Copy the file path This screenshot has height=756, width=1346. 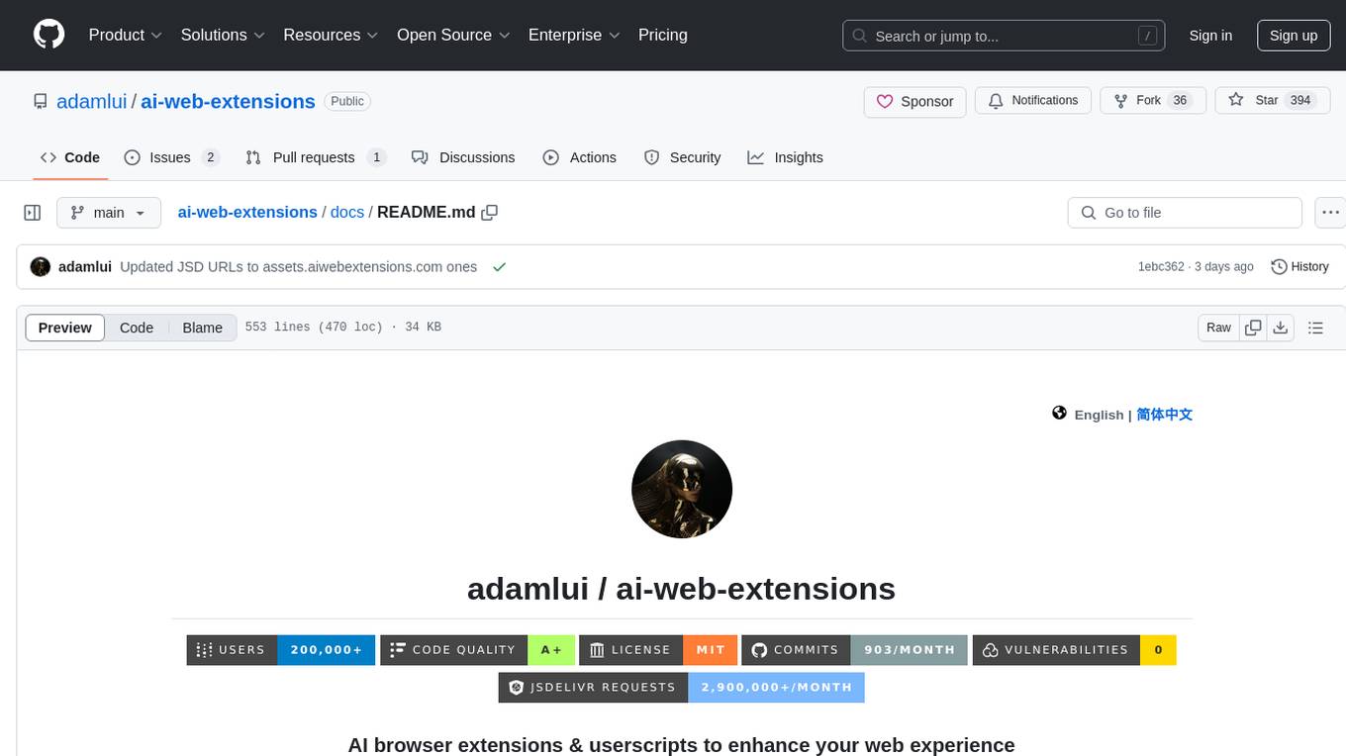489,213
